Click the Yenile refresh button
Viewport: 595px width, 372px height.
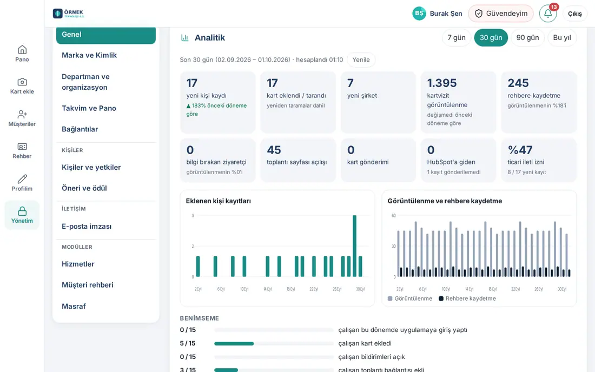[361, 60]
